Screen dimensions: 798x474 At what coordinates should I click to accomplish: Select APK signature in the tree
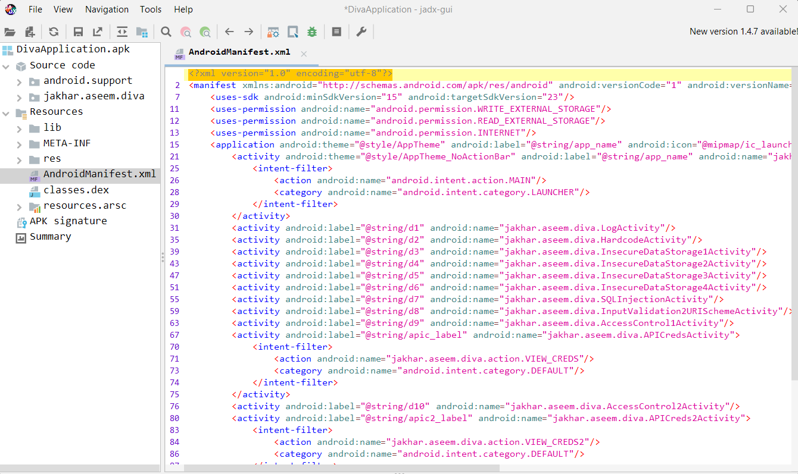point(68,221)
